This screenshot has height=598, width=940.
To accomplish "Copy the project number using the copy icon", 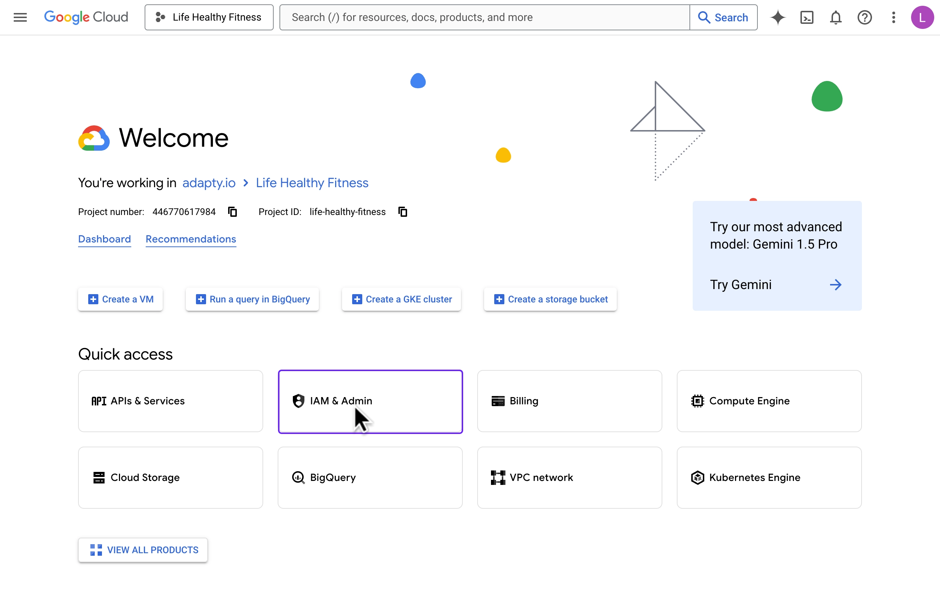I will [x=233, y=211].
